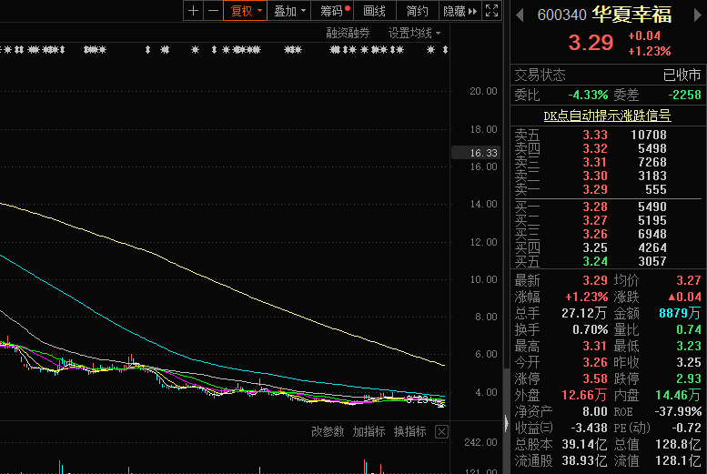
Task: Click stock name 华夏幸福
Action: [x=631, y=15]
